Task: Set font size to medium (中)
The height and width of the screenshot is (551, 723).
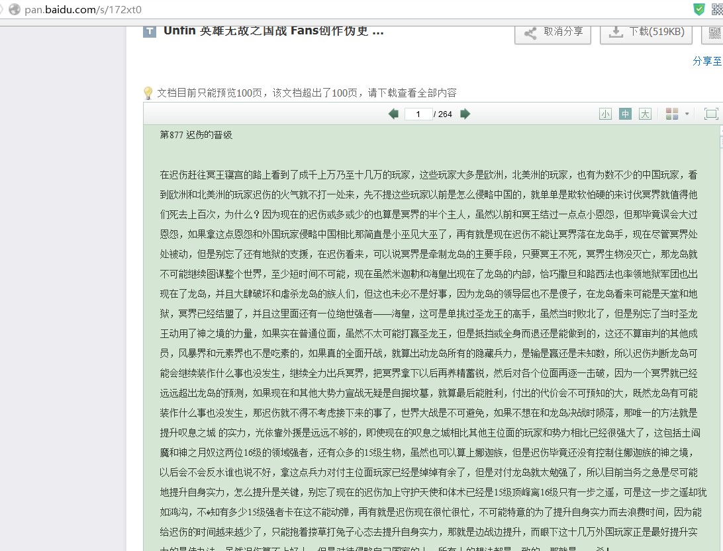Action: [625, 114]
